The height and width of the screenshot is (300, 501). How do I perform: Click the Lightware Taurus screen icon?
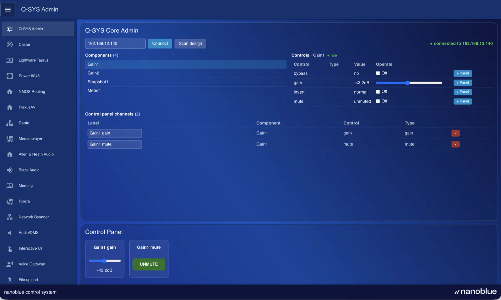click(10, 60)
